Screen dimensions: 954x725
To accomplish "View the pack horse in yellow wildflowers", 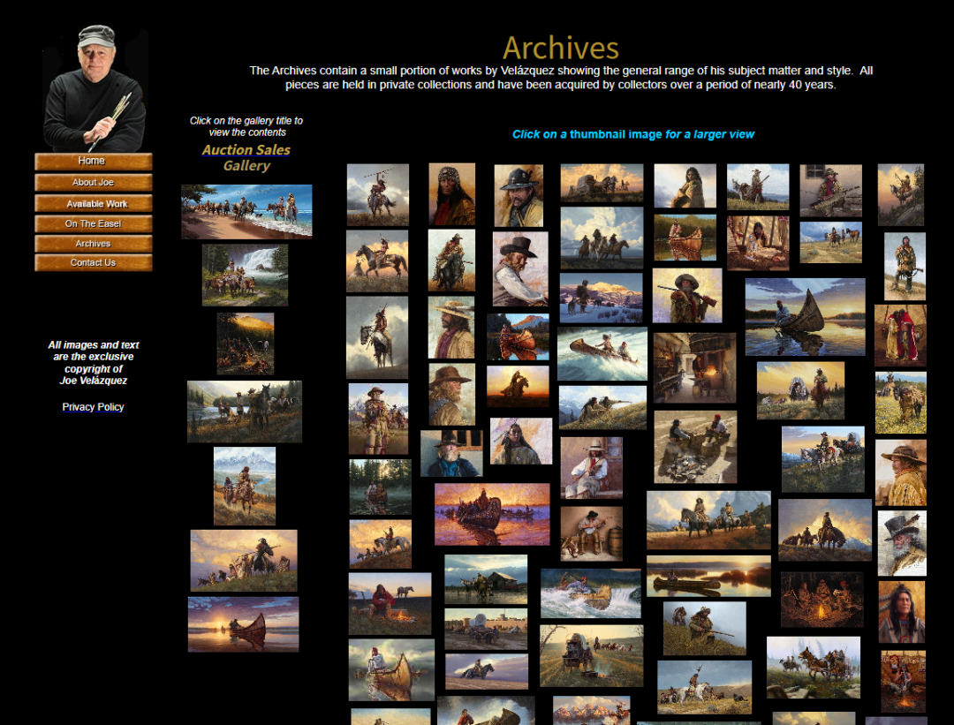I will click(901, 403).
